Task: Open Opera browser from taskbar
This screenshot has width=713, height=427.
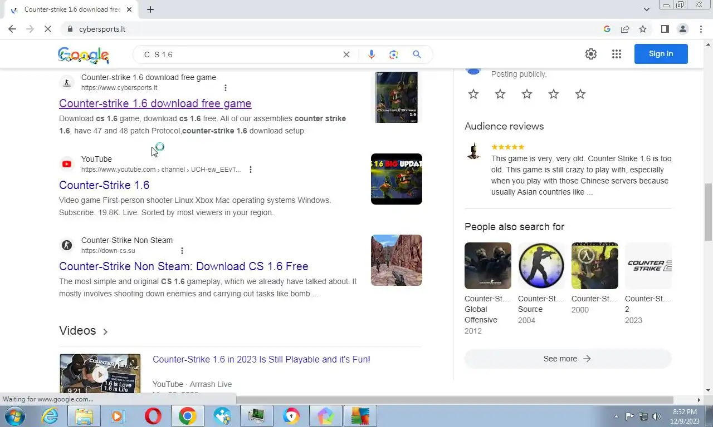Action: point(153,416)
